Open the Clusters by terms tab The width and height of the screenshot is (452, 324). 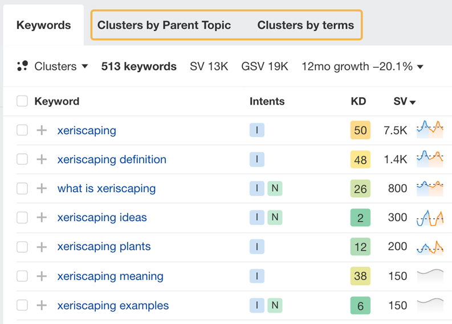pos(306,25)
